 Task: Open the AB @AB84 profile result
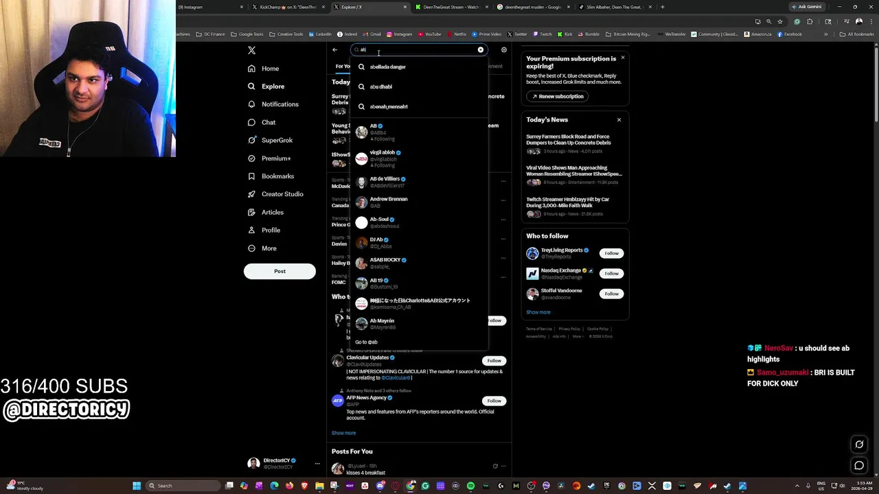(x=419, y=132)
